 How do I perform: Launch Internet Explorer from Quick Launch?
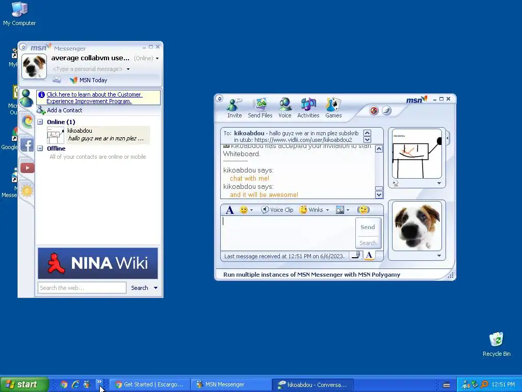[75, 384]
